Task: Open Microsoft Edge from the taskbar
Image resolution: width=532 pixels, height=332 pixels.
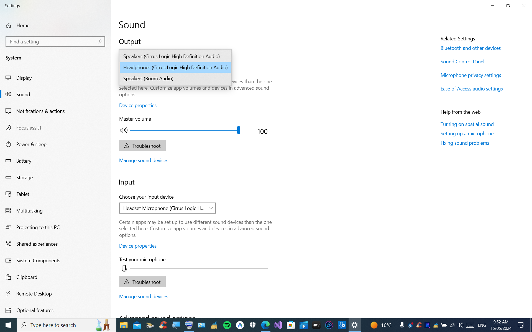Action: tap(265, 325)
